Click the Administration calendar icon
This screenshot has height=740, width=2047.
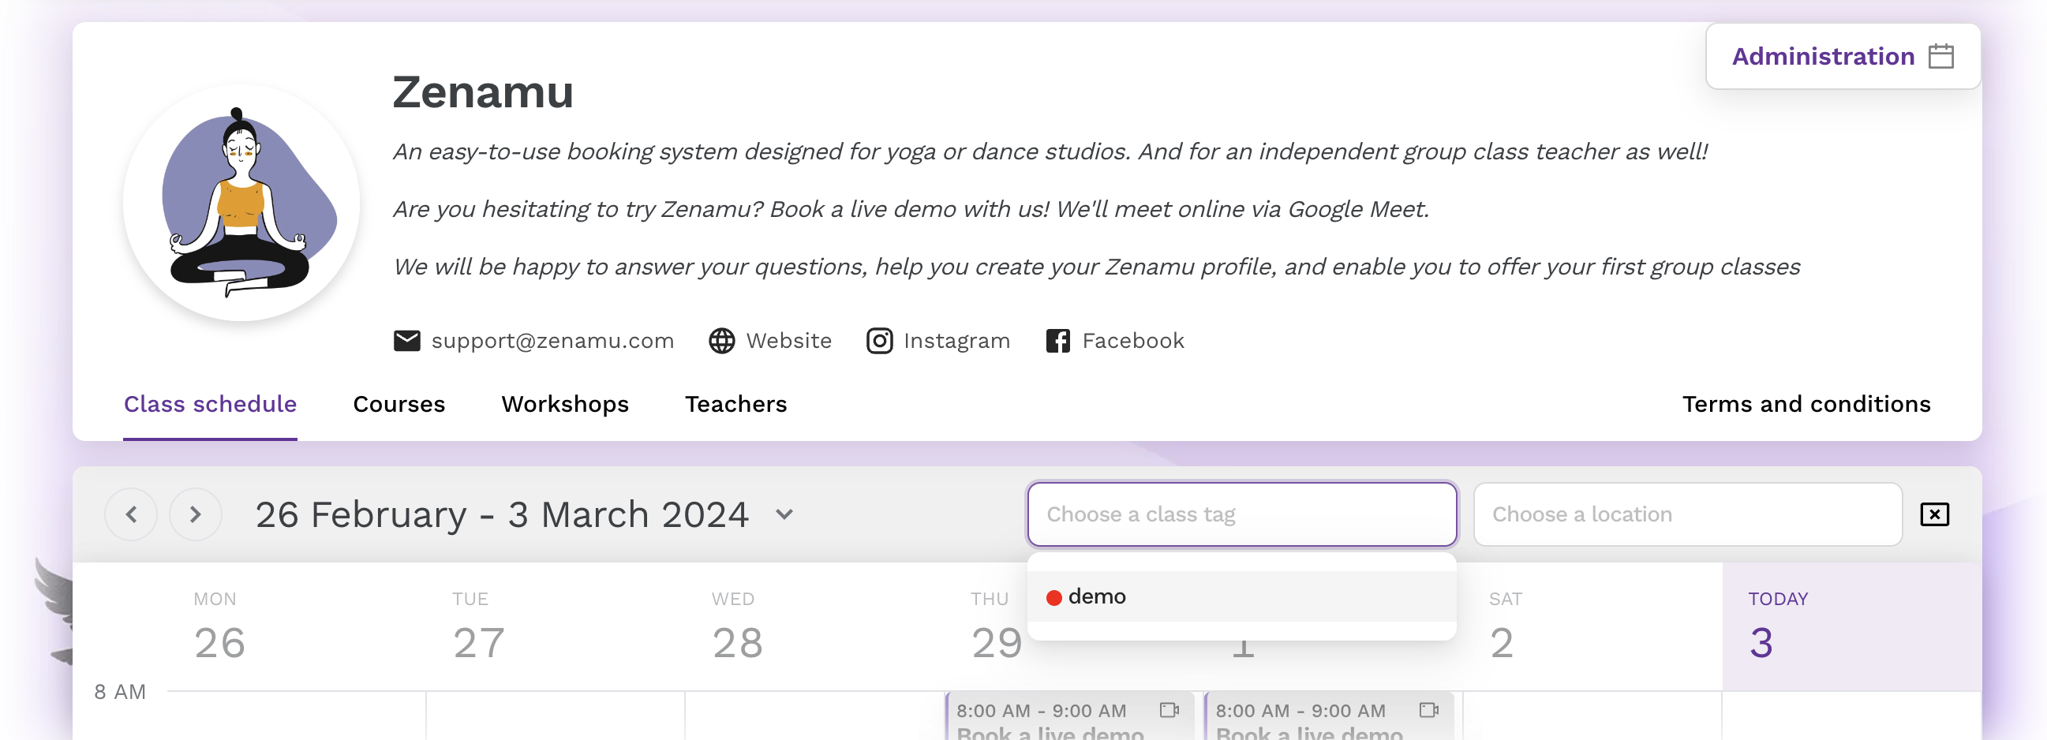click(x=1940, y=57)
